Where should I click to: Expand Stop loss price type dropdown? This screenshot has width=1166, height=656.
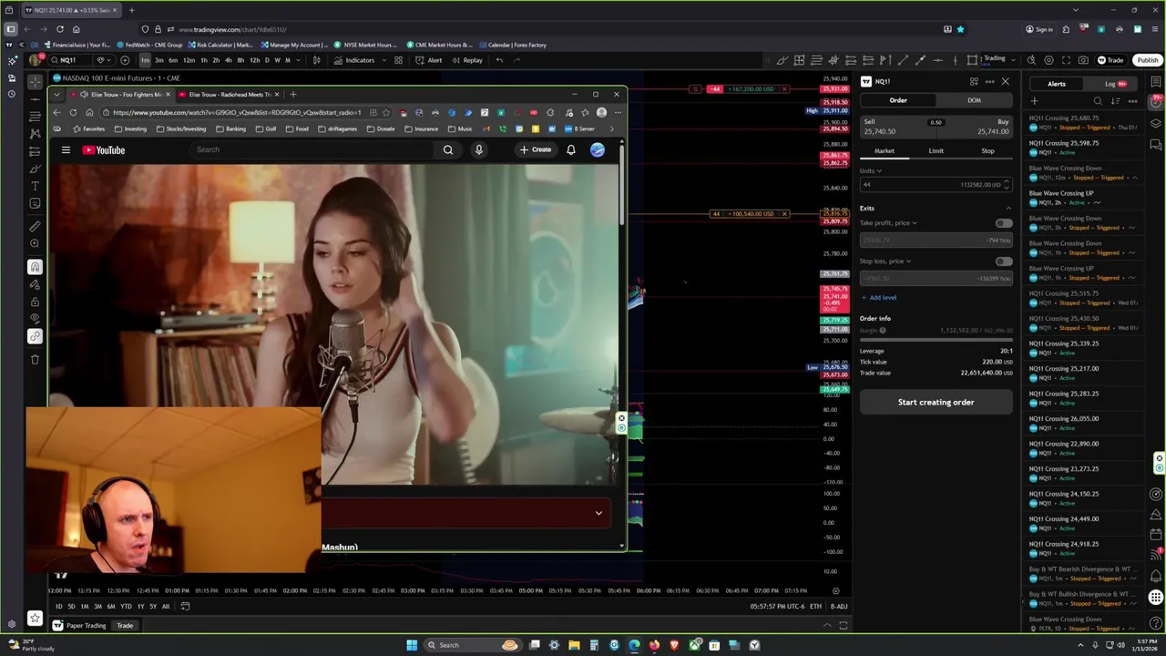pos(908,261)
